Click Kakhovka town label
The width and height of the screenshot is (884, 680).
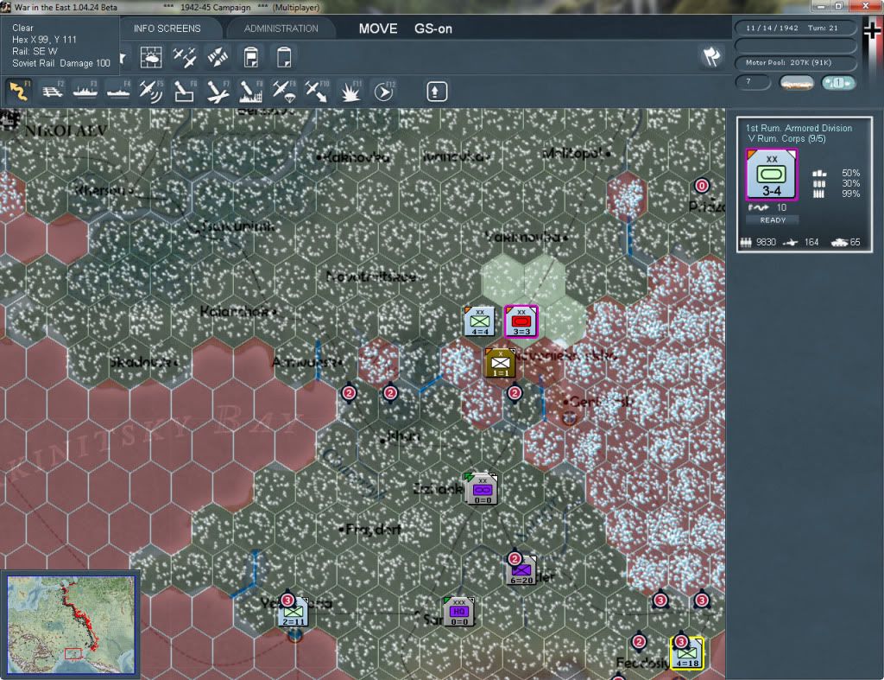click(357, 157)
